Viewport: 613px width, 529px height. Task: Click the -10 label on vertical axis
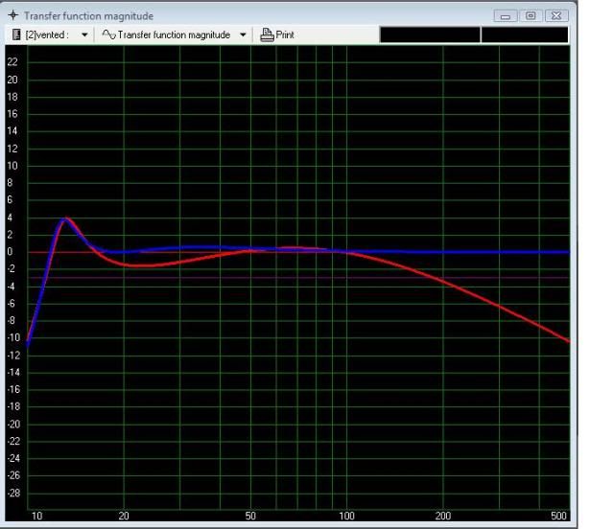click(13, 337)
